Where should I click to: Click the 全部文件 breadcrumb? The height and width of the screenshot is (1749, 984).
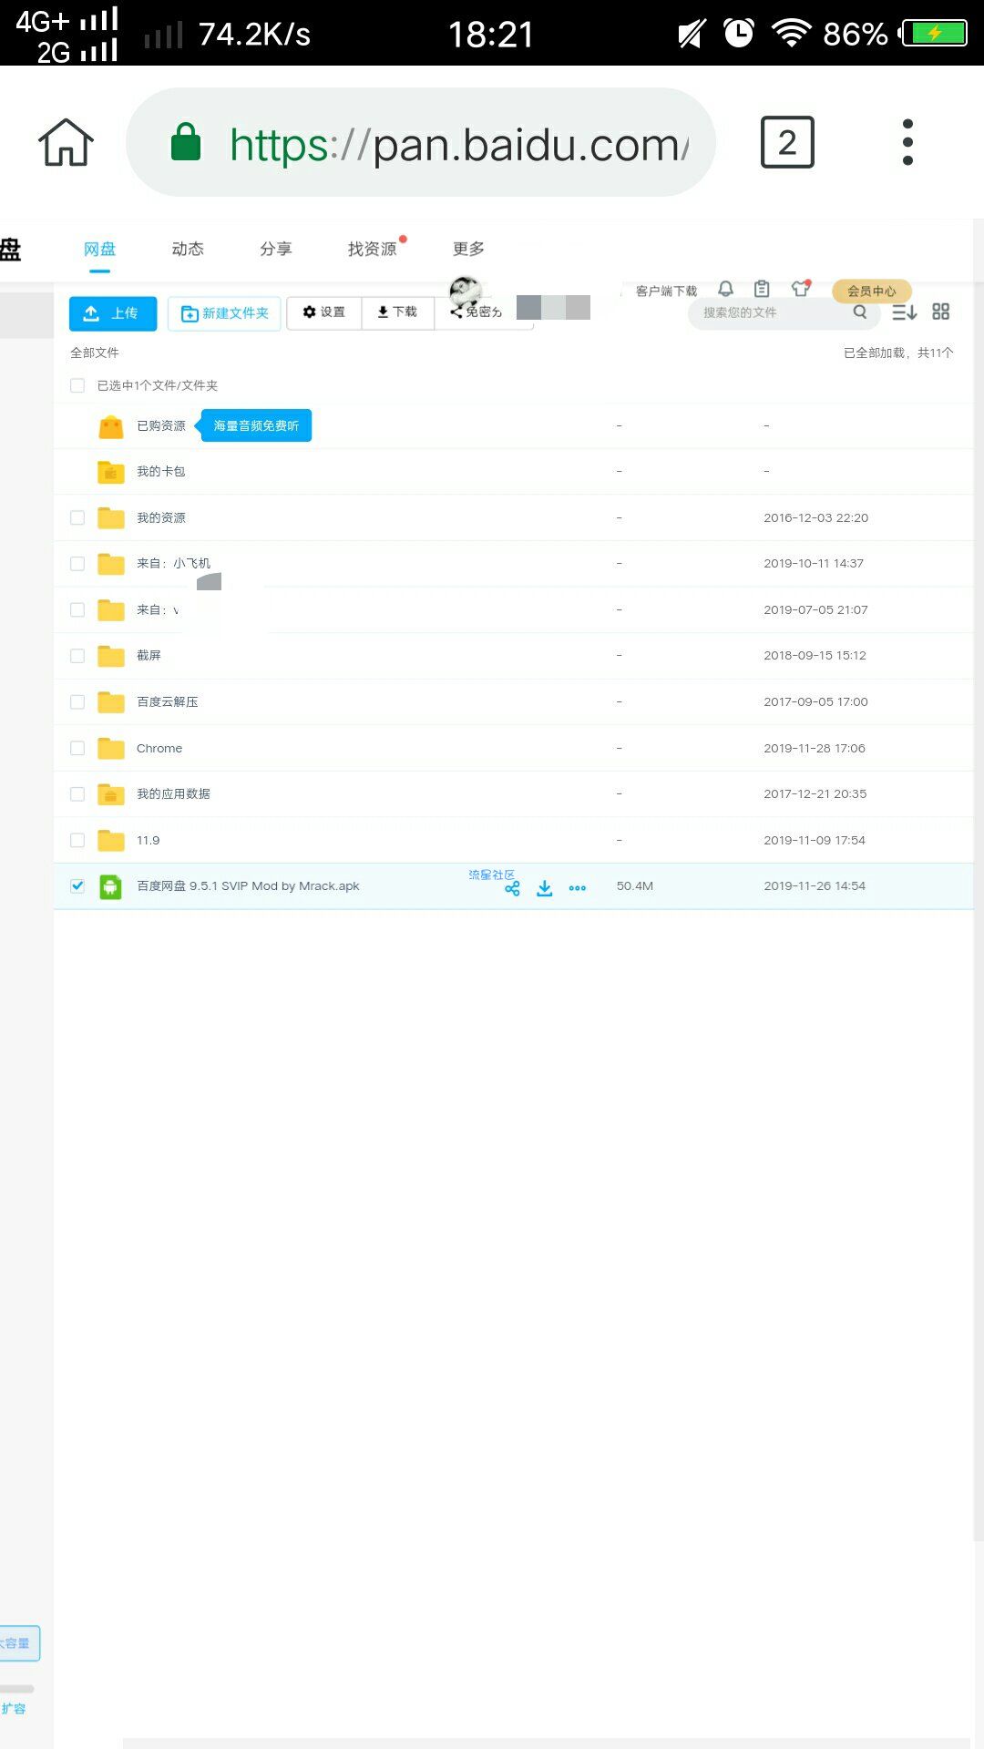(95, 353)
